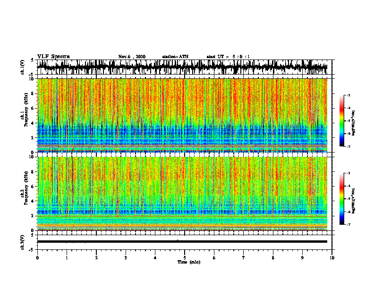
Task: Click the ch.2 spectrogram color scale bar
Action: [x=342, y=199]
